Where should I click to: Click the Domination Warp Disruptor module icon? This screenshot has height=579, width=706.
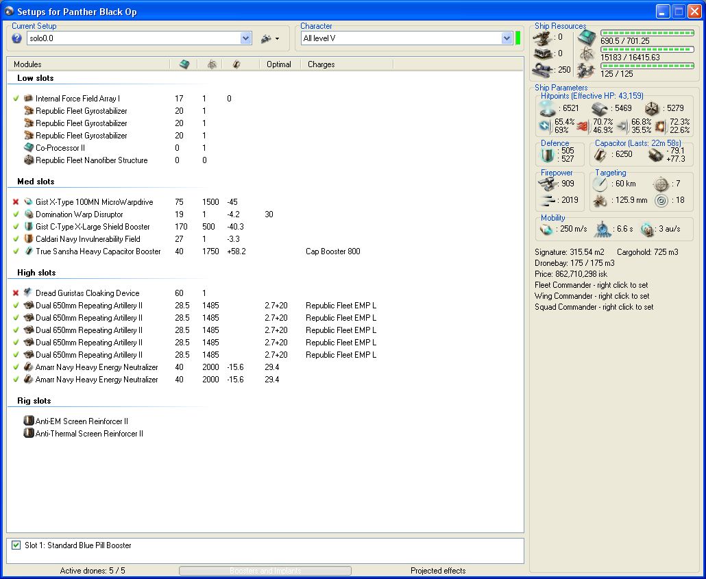point(29,214)
